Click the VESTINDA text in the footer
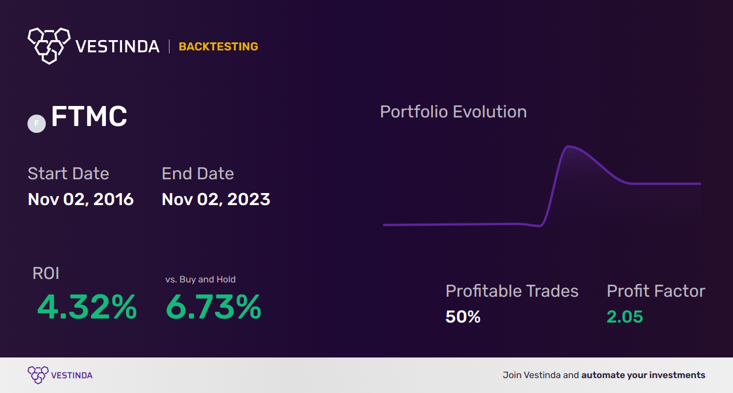The image size is (733, 393). coord(72,375)
